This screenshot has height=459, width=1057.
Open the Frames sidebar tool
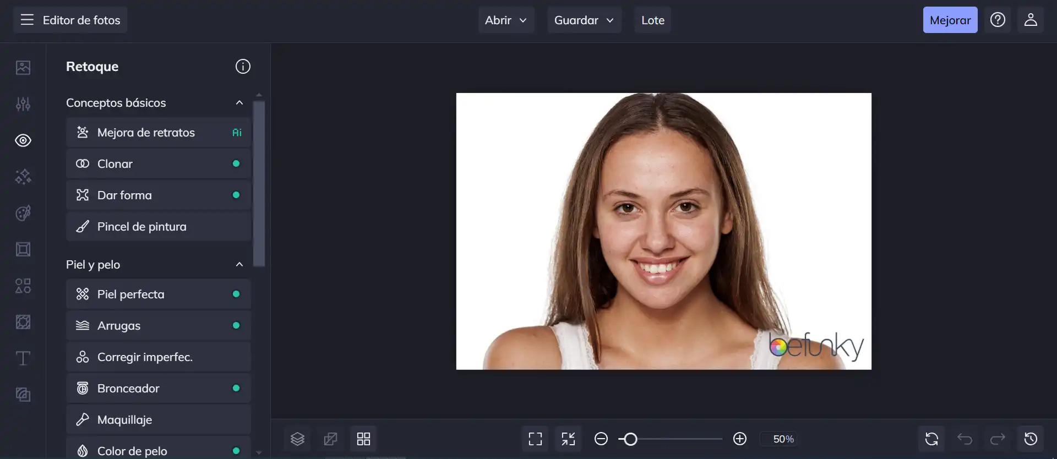click(23, 249)
